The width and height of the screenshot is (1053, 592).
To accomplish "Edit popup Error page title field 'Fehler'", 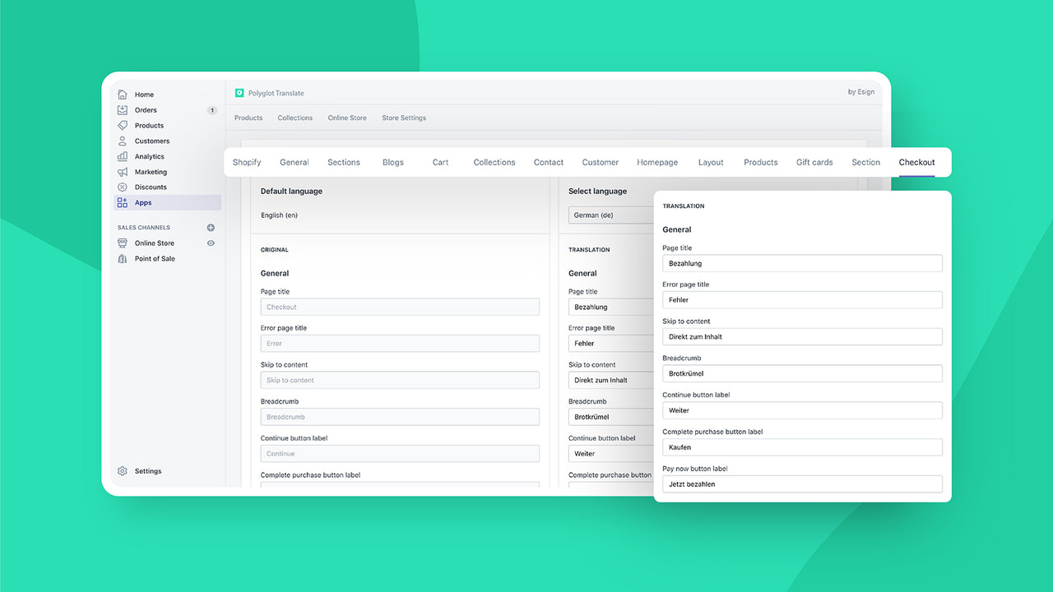I will click(802, 300).
